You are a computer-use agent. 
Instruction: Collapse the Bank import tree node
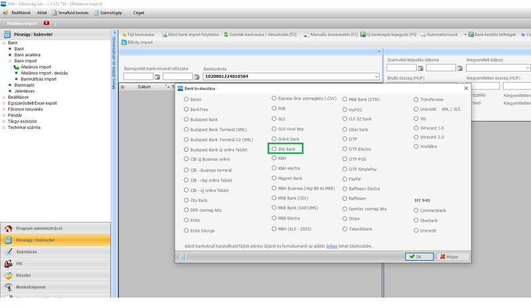pyautogui.click(x=10, y=61)
